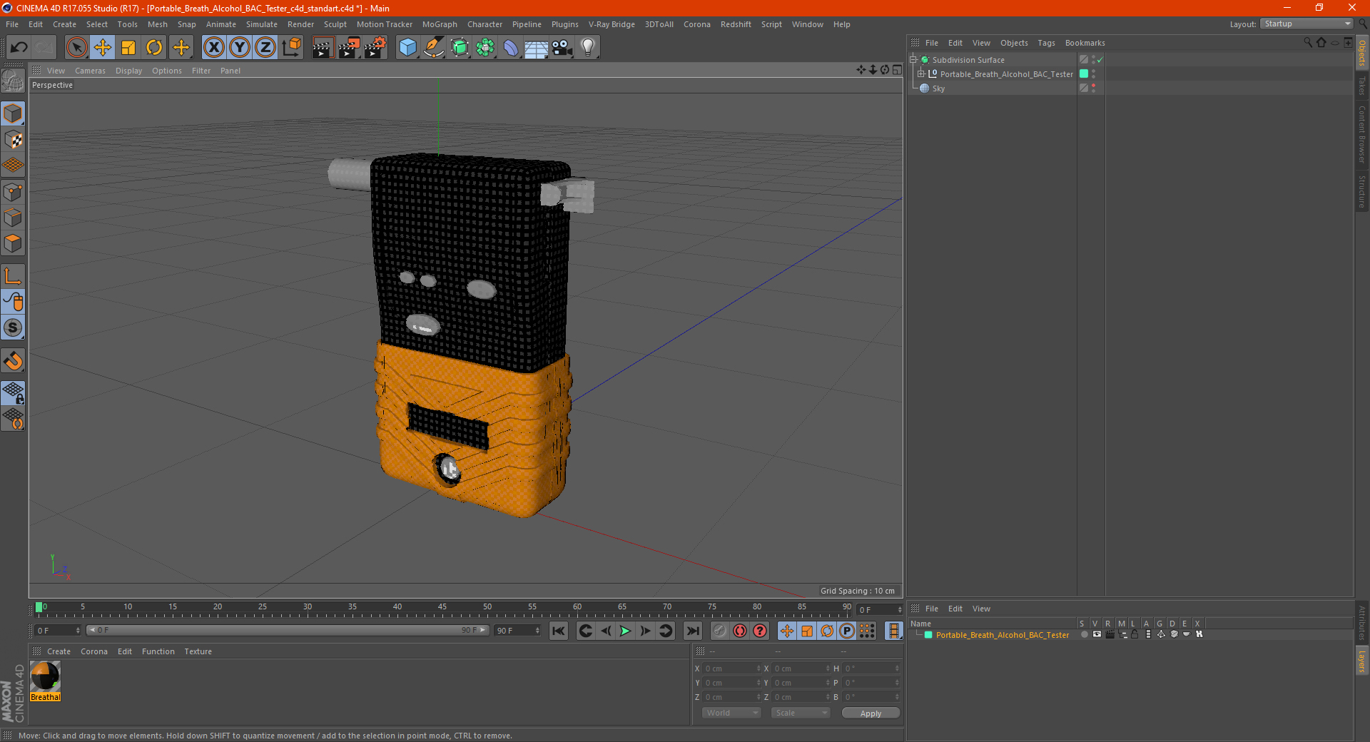
Task: Toggle Z axis lock
Action: click(265, 48)
